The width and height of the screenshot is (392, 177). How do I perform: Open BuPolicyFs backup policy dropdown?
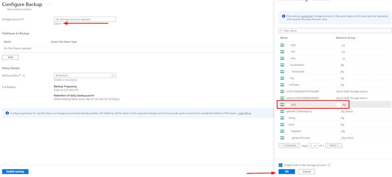(x=85, y=76)
